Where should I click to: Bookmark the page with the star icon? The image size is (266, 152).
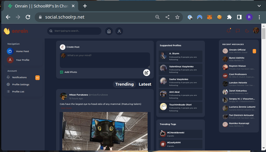point(177,17)
